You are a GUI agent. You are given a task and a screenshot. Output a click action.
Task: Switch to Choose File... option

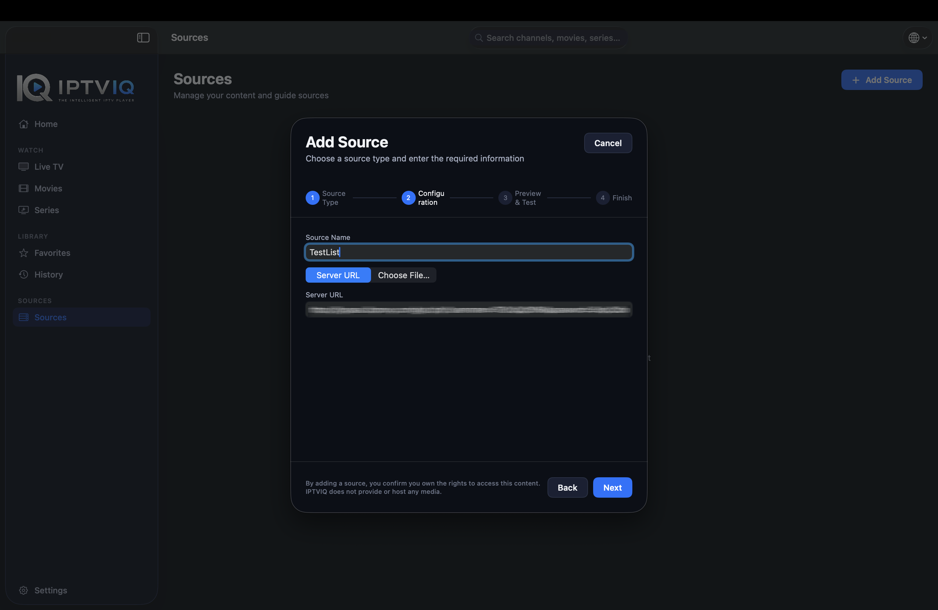[403, 275]
